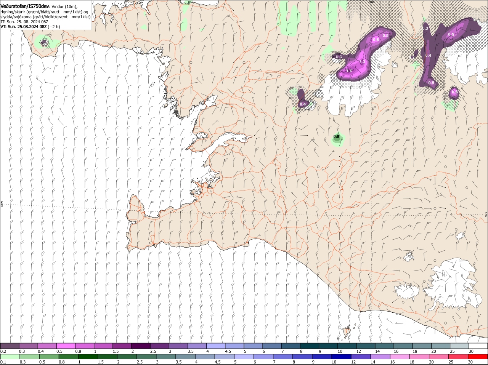
Task: Click the 1.3 snowfall value label
Action: pyautogui.click(x=362, y=62)
